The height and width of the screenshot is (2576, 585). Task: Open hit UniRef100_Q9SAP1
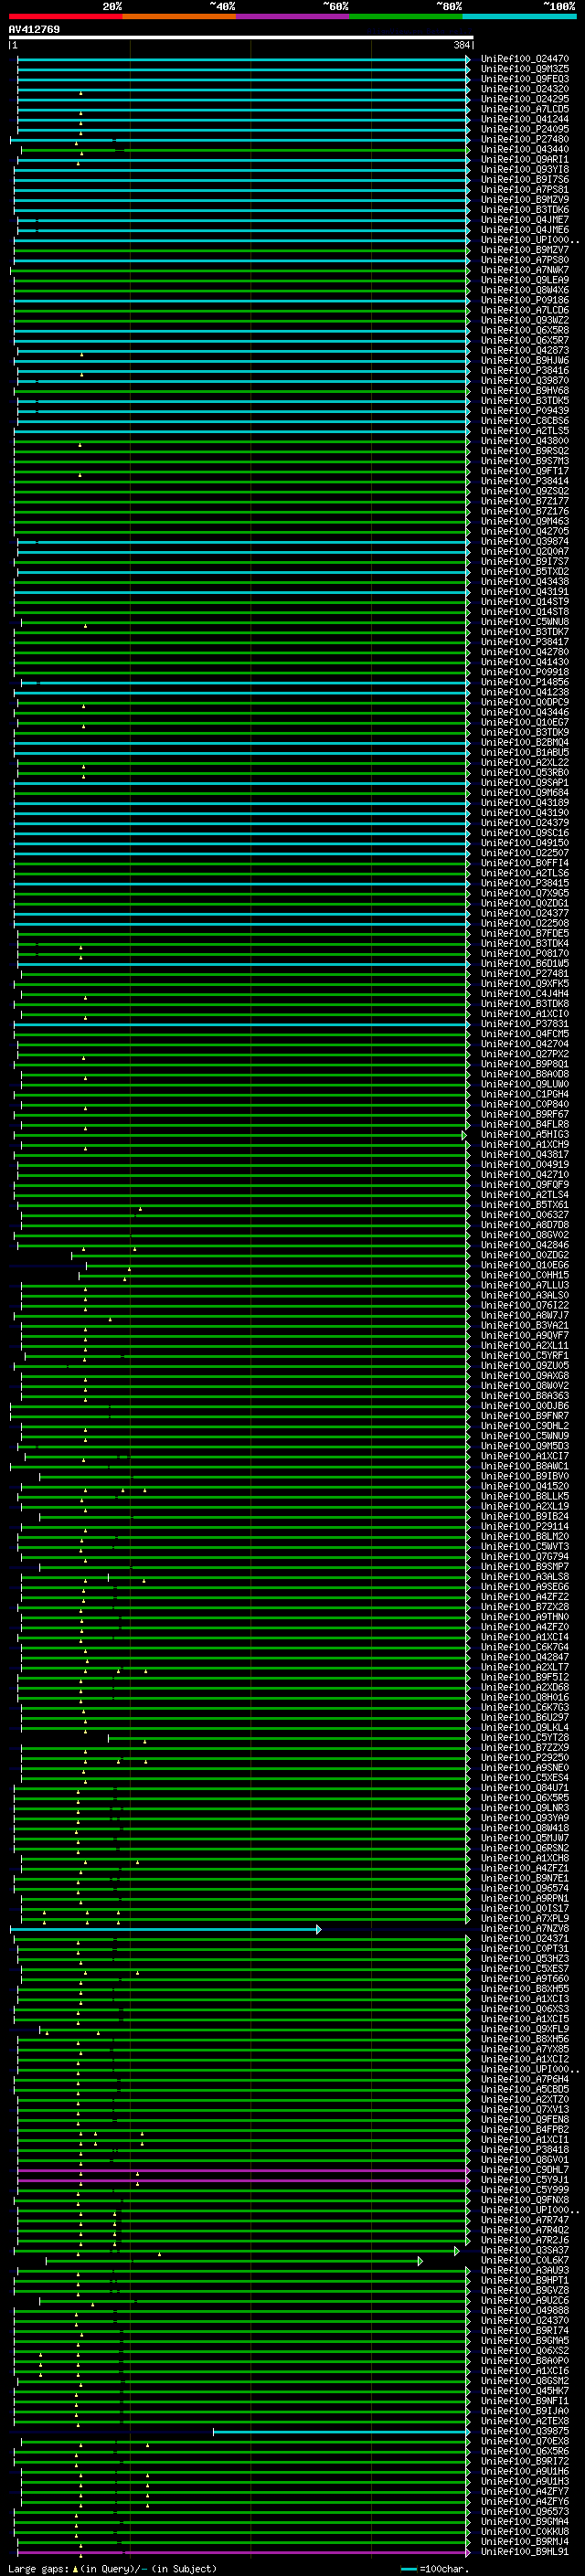[525, 783]
